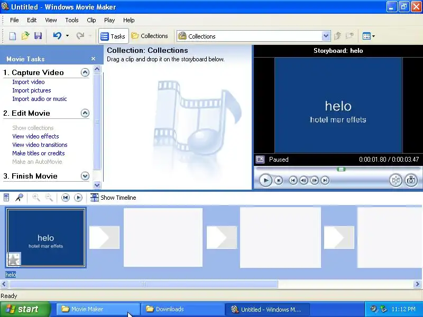The width and height of the screenshot is (423, 317).
Task: Select the helo title clip thumbnail
Action: [46, 237]
